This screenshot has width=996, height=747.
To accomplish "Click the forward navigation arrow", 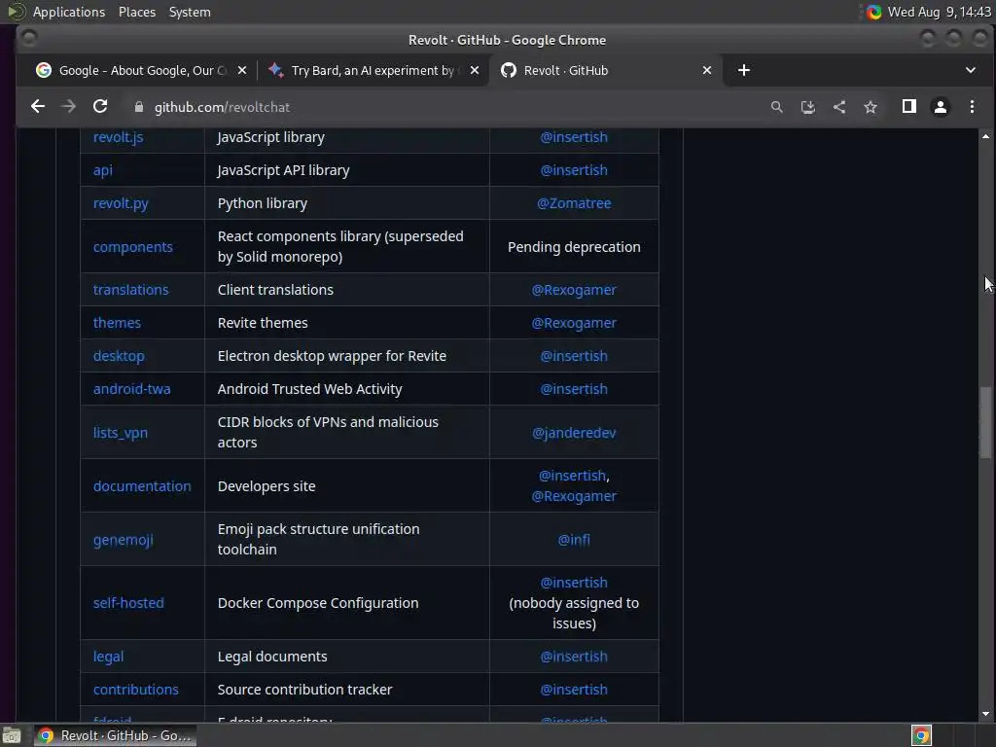I will pos(69,107).
